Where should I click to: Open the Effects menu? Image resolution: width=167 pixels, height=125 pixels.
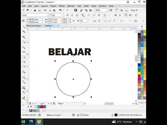(x=62, y=6)
